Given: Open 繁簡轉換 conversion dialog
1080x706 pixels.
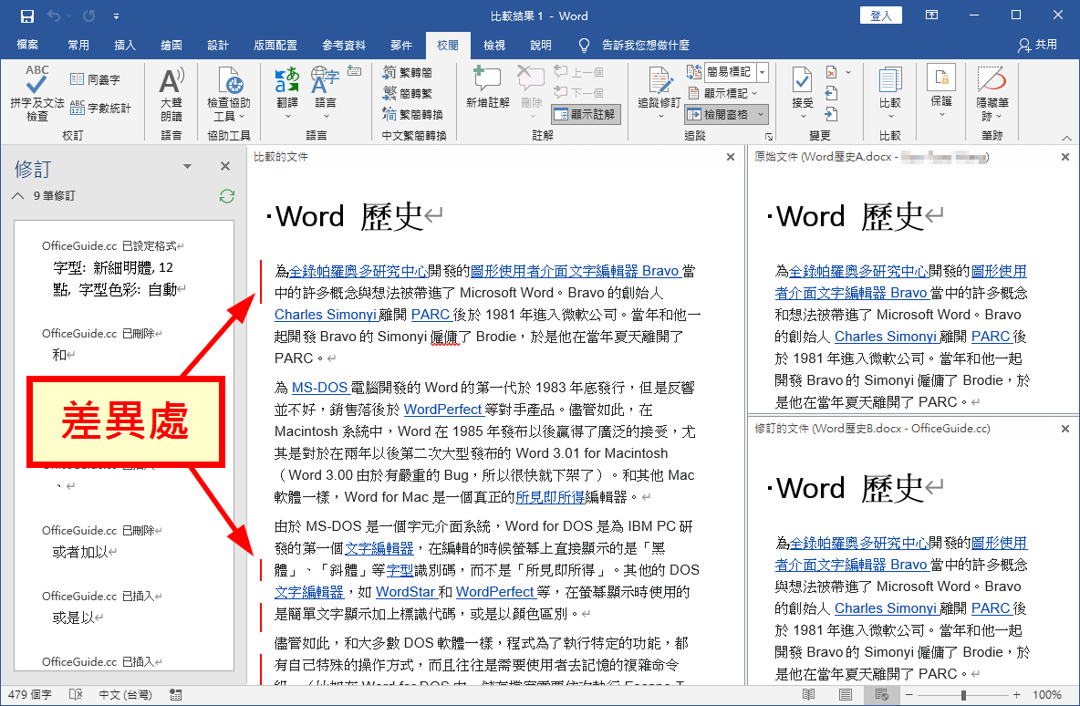Looking at the screenshot, I should [x=413, y=114].
